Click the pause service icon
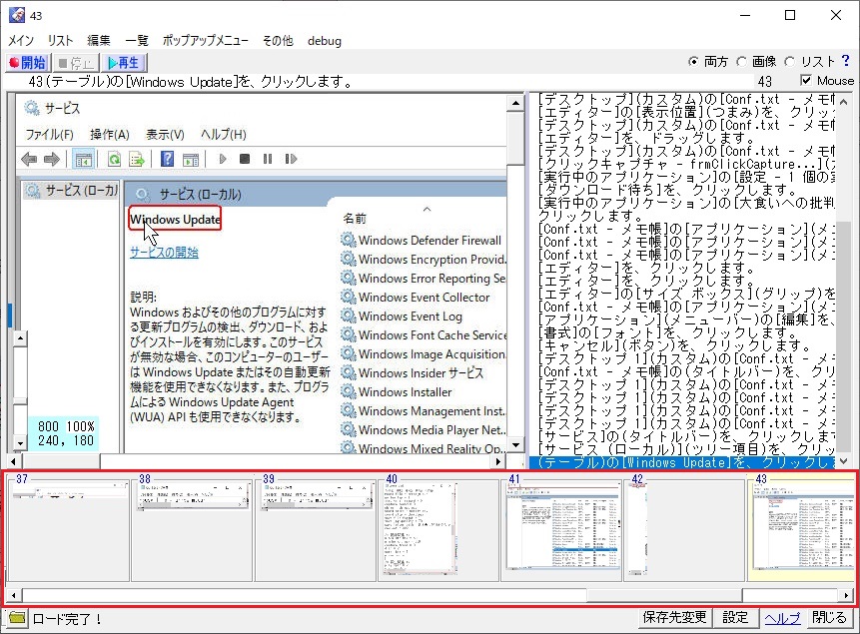The width and height of the screenshot is (860, 634). coord(268,159)
